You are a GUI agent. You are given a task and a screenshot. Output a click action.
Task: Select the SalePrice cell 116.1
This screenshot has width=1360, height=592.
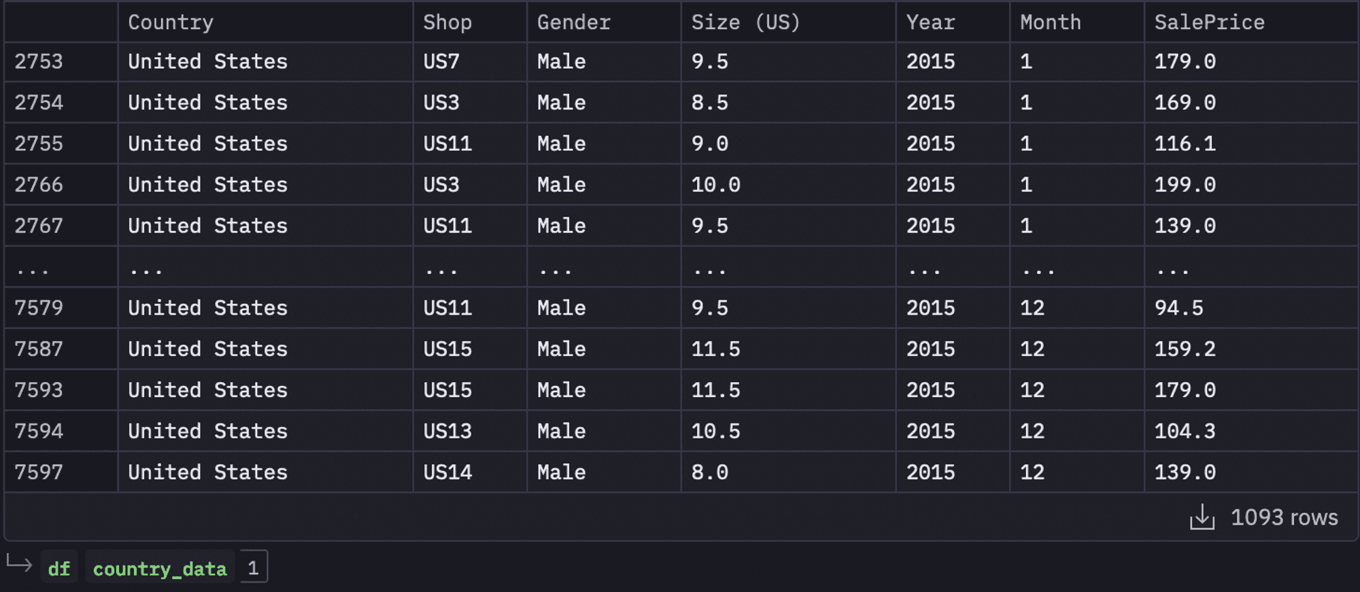(x=1185, y=144)
